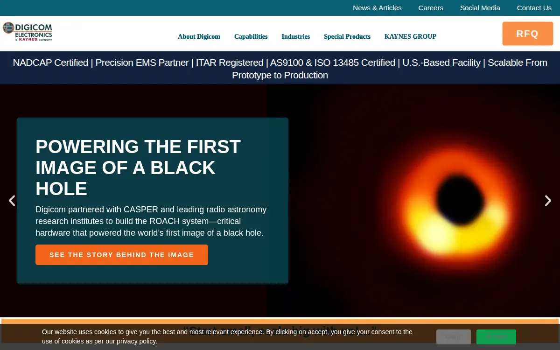
Task: Open Special Products menu
Action: click(x=347, y=36)
